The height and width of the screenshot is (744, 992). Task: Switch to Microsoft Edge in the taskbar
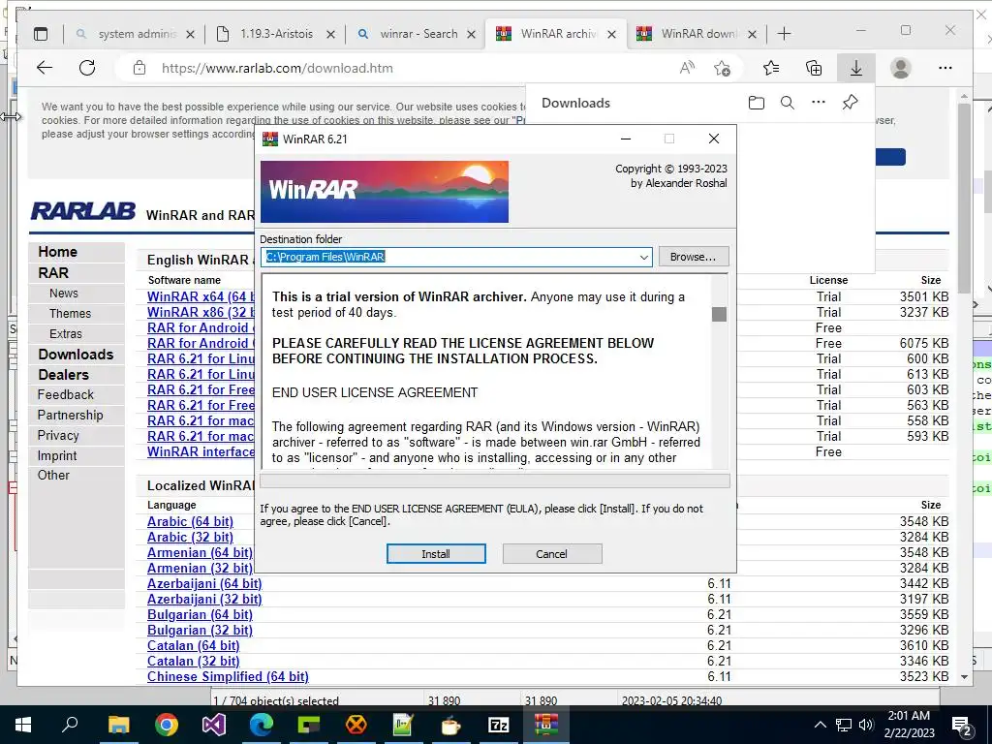[x=262, y=725]
